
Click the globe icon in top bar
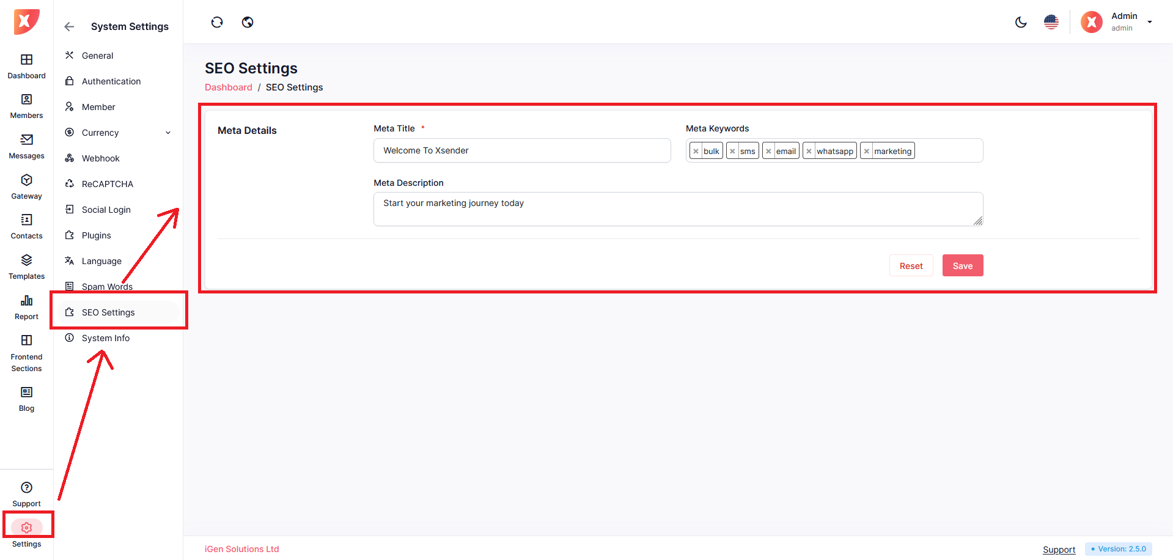click(x=248, y=23)
